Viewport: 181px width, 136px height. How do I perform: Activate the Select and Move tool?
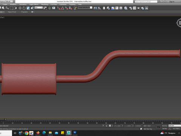(x=20, y=8)
